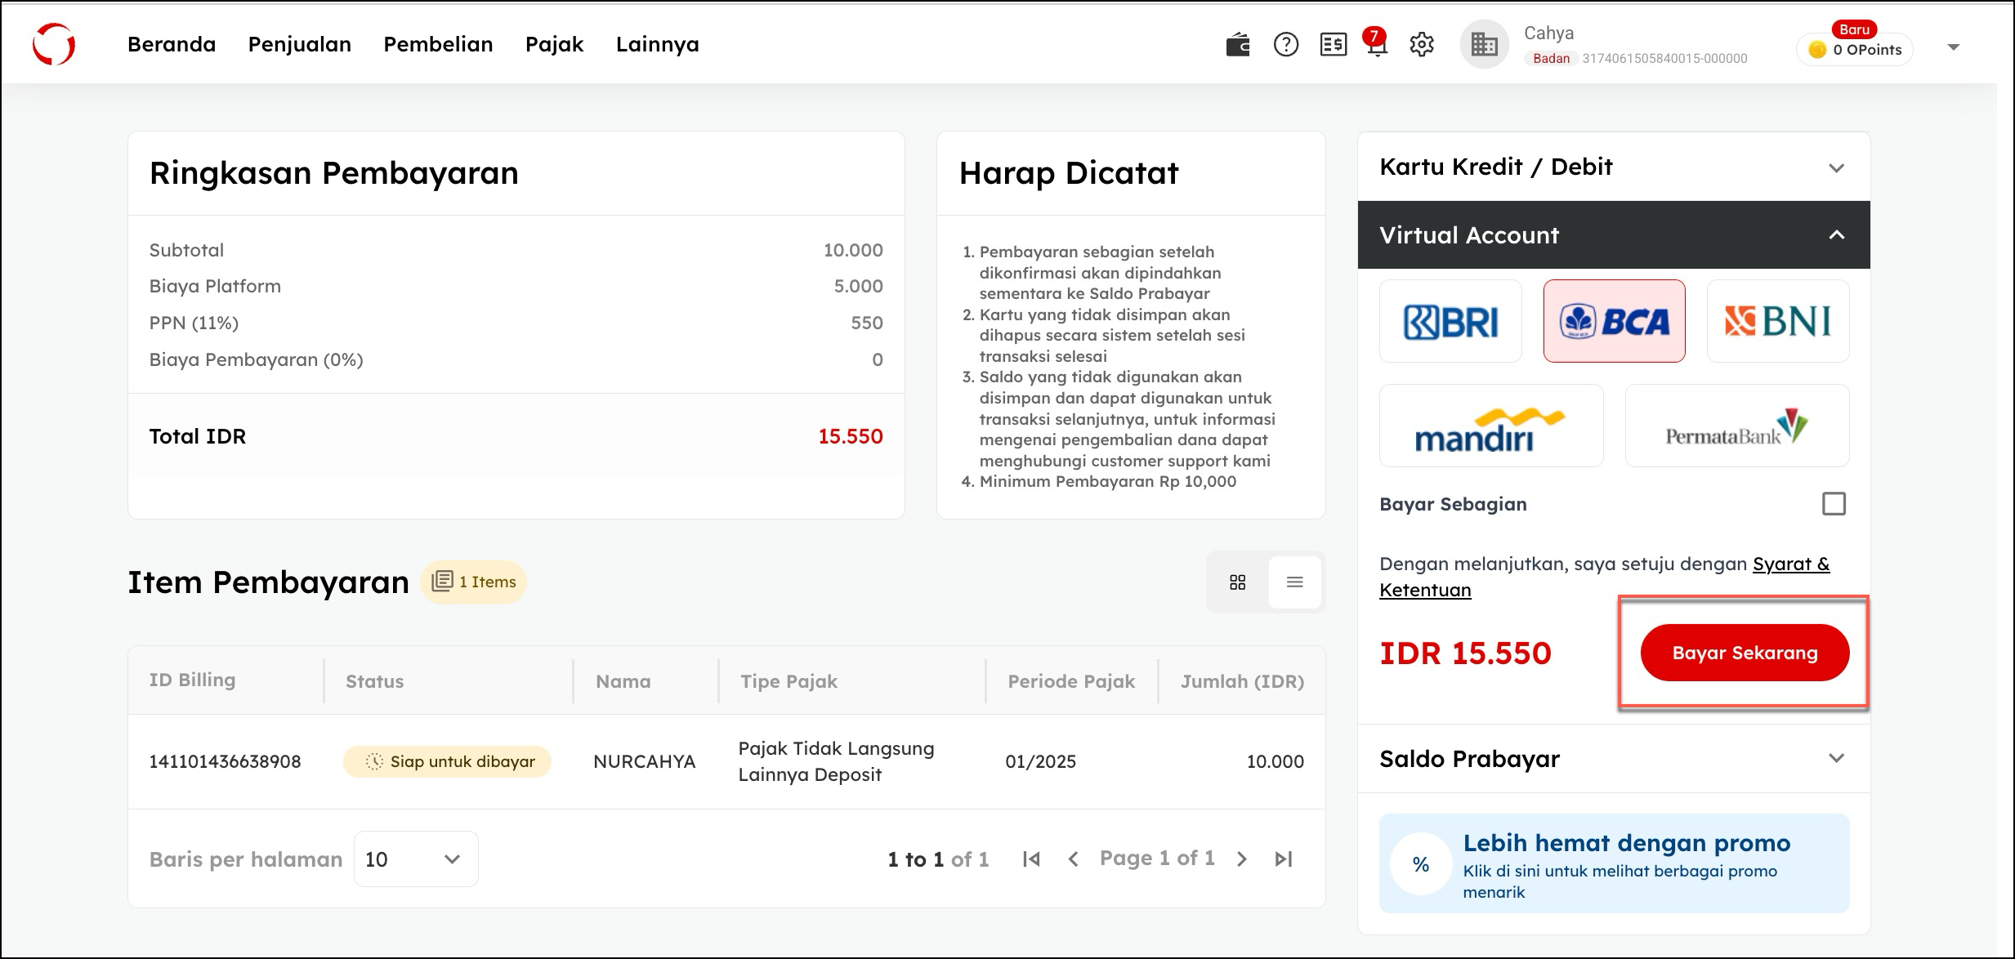This screenshot has width=2015, height=959.
Task: Select Mandiri virtual account option
Action: (x=1490, y=426)
